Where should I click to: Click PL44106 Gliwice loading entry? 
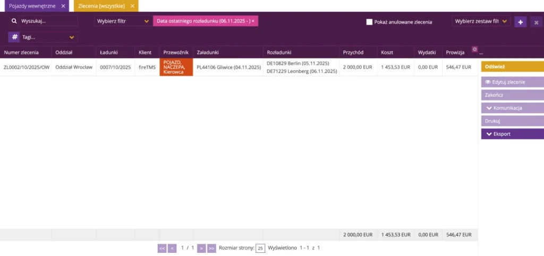[x=228, y=67]
